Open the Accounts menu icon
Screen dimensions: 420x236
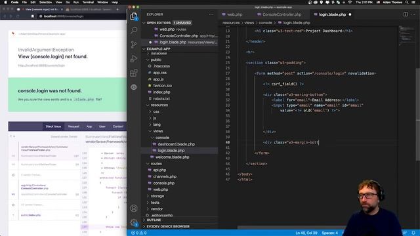[134, 208]
